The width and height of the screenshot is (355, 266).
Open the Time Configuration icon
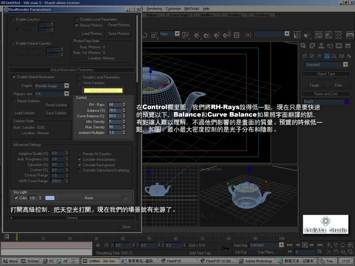coord(319,251)
